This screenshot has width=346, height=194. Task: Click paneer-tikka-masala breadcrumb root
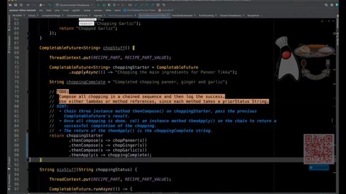click(23, 10)
